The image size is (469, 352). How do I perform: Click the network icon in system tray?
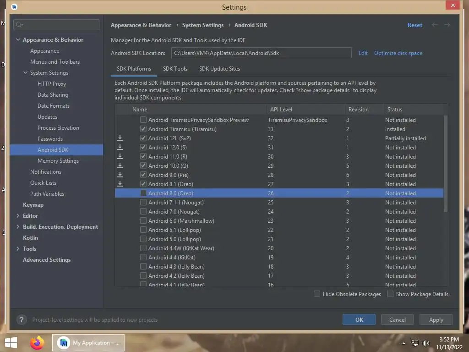[415, 343]
